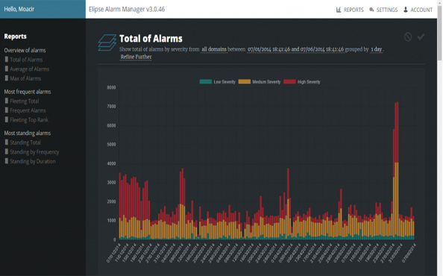Toggle Medium Severity legend series
443x276 pixels.
point(260,82)
